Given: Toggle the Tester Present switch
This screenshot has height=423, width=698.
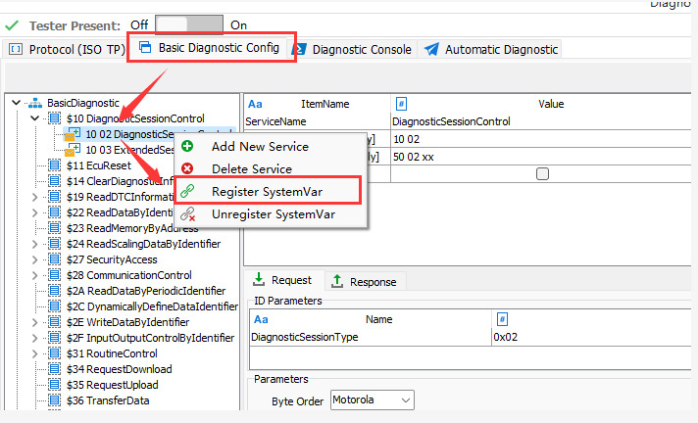Looking at the screenshot, I should coord(189,23).
